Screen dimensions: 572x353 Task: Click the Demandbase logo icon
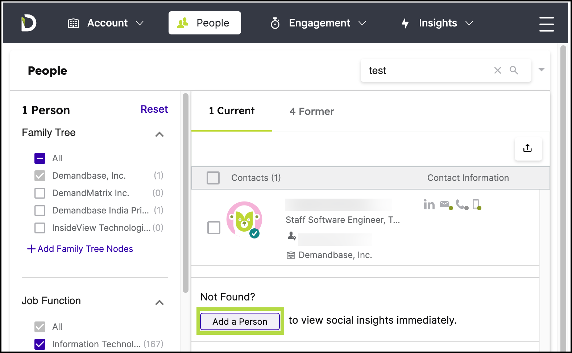coord(29,23)
